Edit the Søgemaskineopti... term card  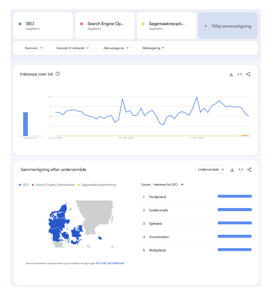pyautogui.click(x=166, y=26)
